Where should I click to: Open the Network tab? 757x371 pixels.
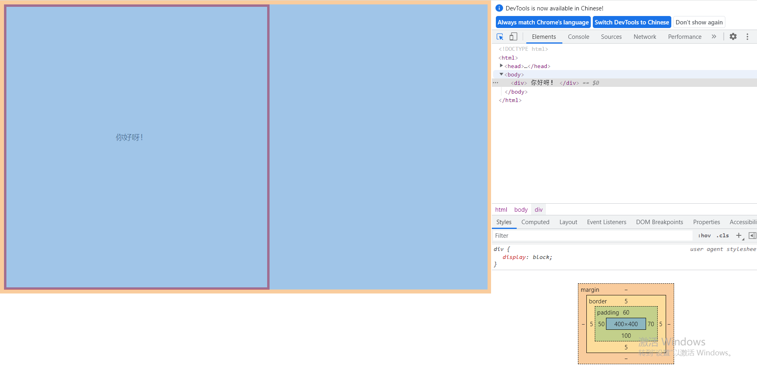(x=645, y=37)
